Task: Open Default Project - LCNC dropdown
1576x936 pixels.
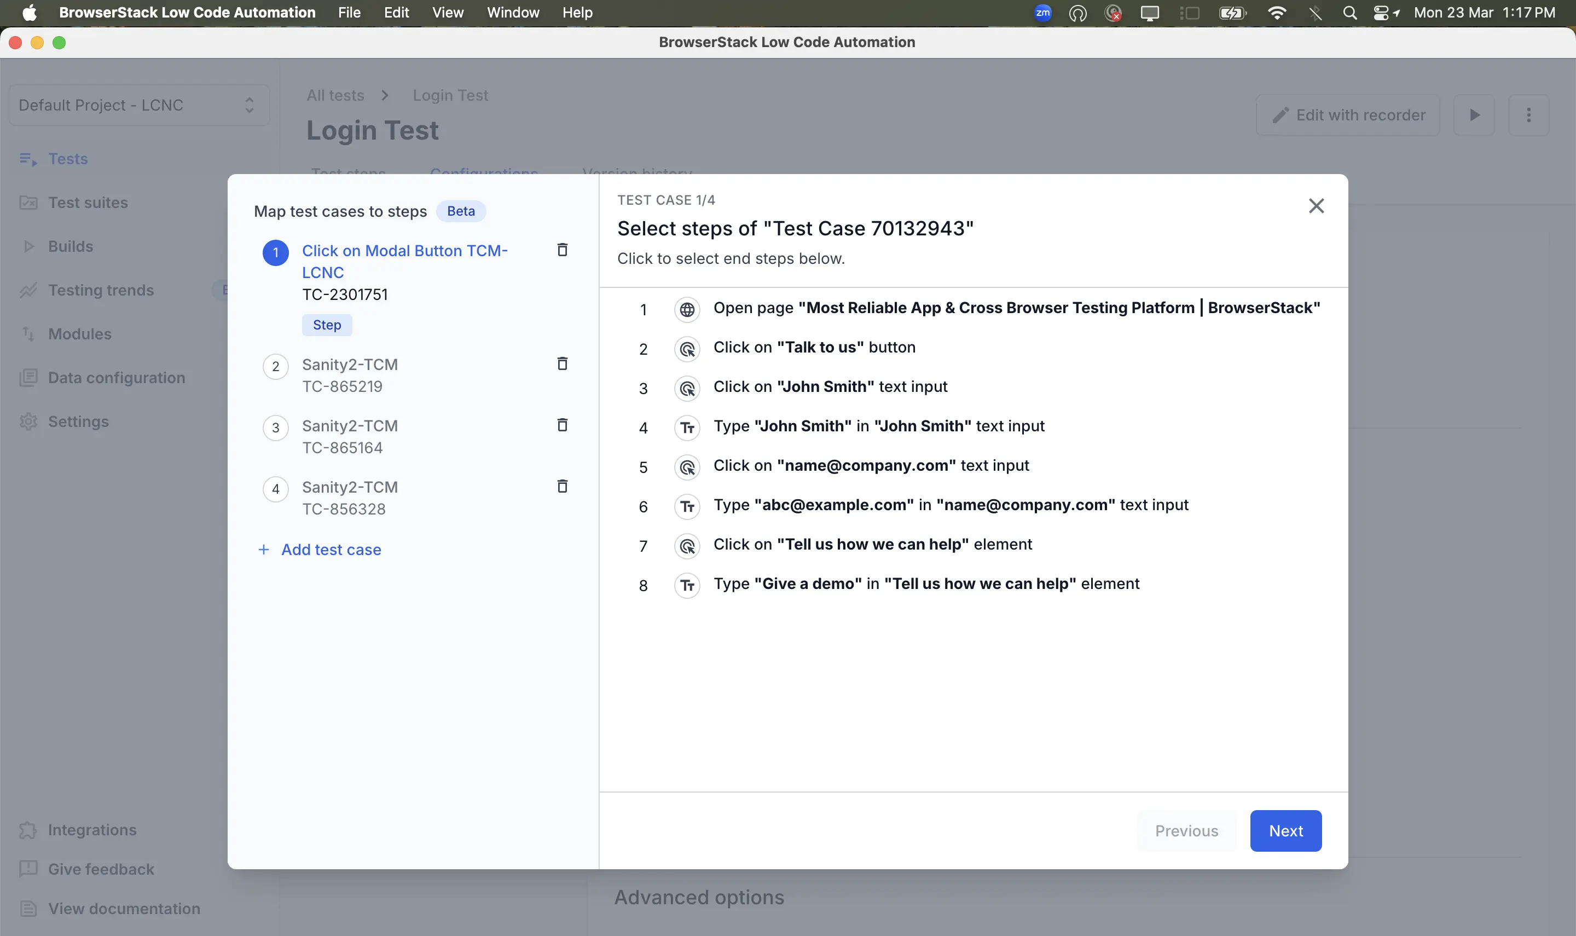Action: 138,105
